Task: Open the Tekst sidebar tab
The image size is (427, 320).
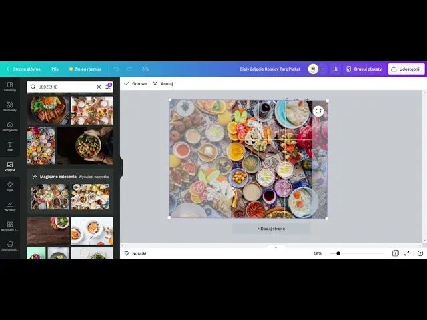Action: tap(10, 147)
